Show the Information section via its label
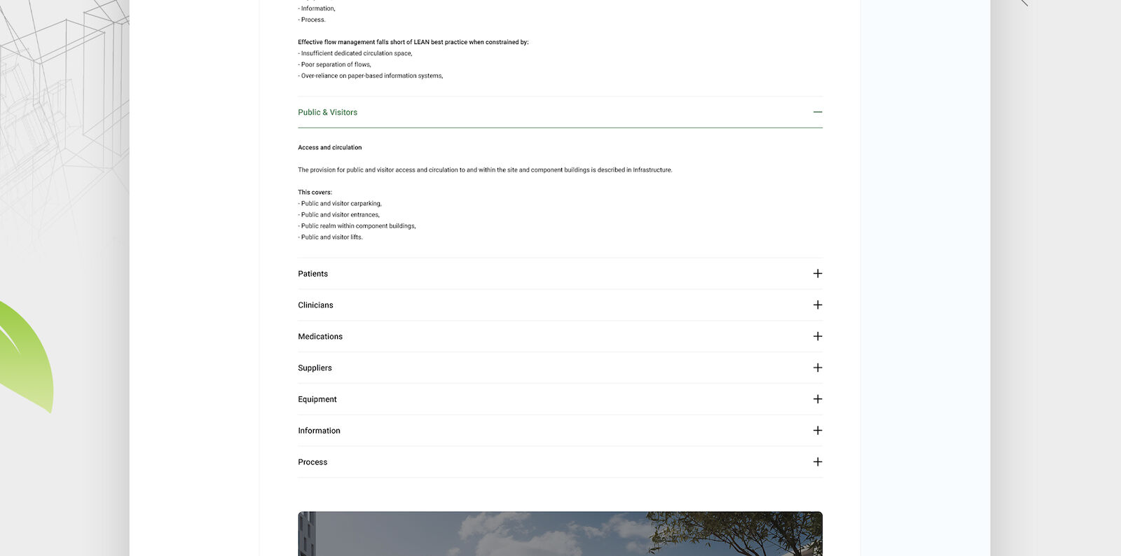 point(319,431)
